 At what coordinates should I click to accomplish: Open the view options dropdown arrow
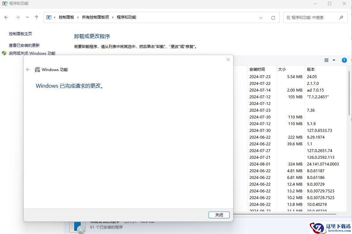point(334,60)
